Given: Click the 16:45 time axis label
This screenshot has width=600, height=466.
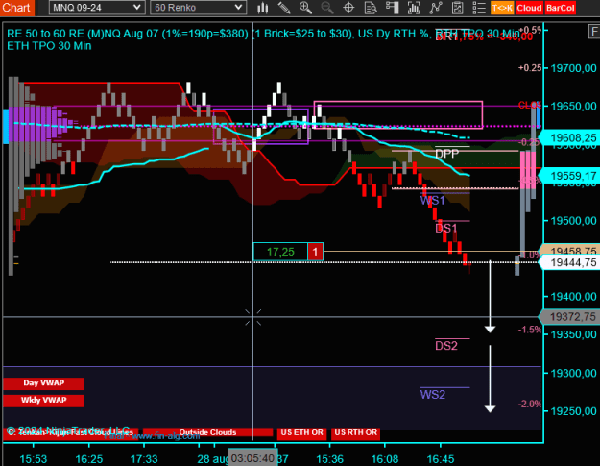Looking at the screenshot, I should pos(441,459).
